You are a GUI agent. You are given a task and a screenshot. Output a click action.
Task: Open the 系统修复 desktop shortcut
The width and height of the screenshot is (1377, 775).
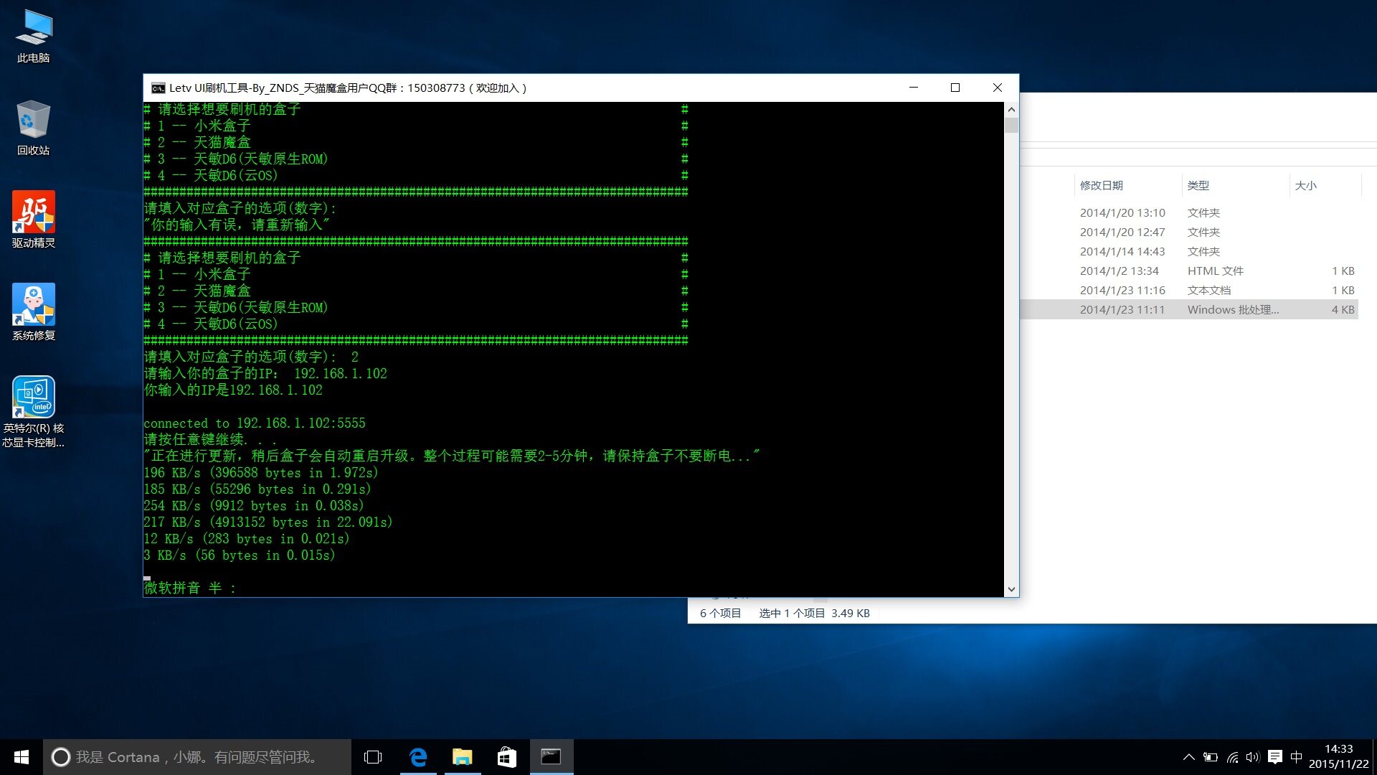[x=34, y=313]
